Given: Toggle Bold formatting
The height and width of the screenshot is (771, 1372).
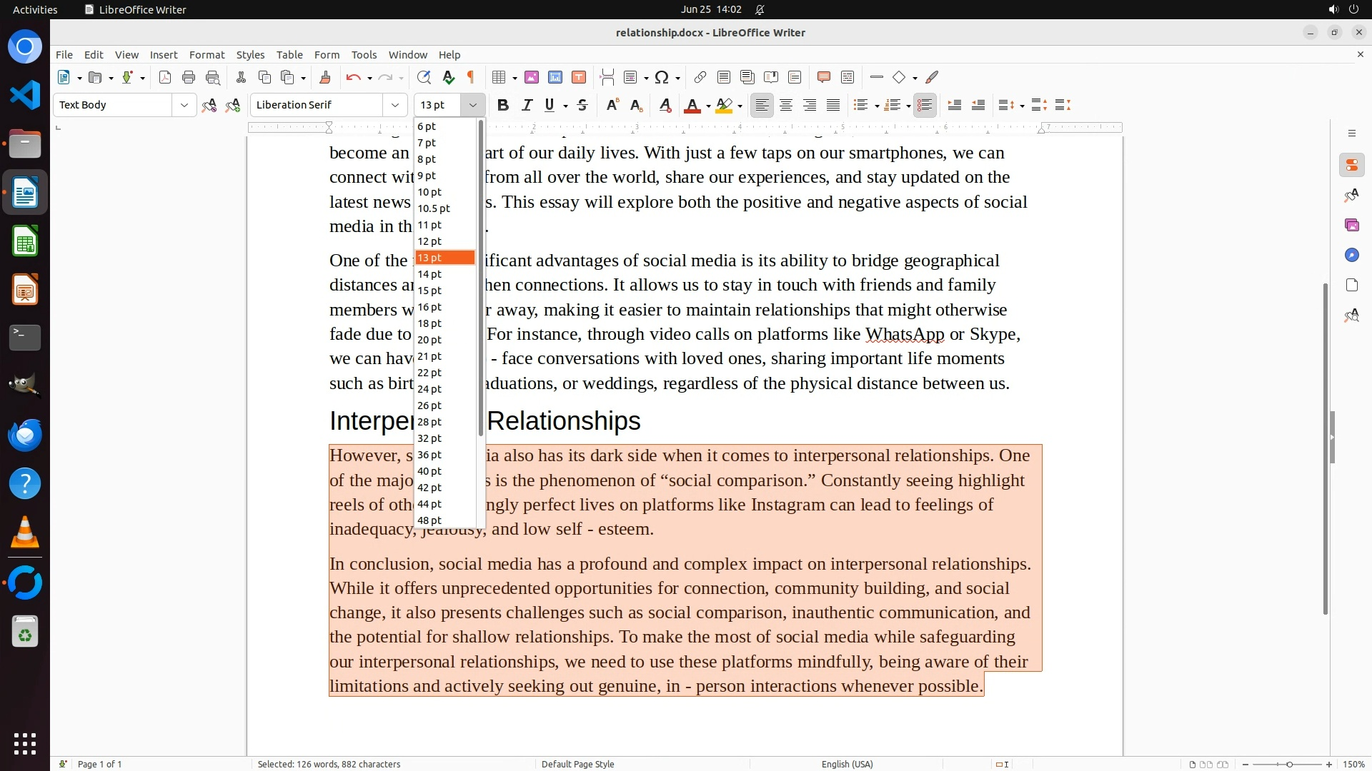Looking at the screenshot, I should click(503, 105).
